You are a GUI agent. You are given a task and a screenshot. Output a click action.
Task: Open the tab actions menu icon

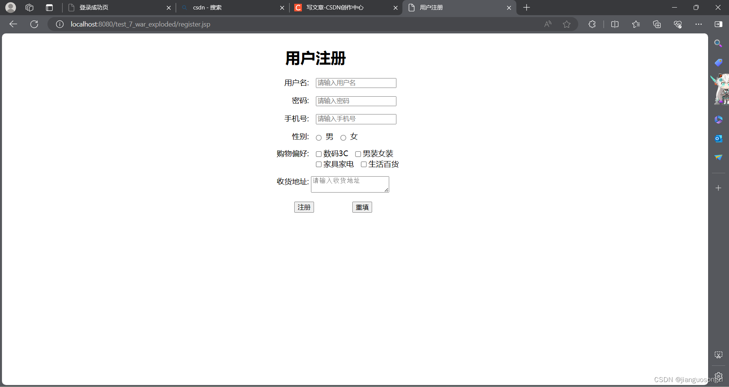pyautogui.click(x=49, y=8)
